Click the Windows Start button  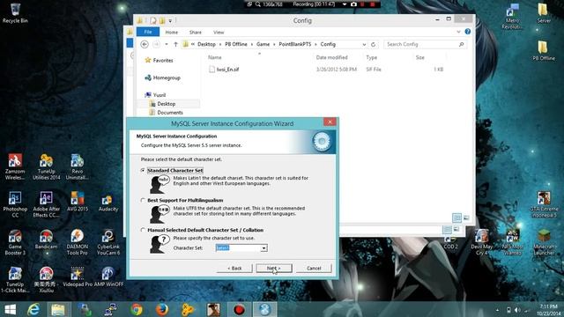click(10, 309)
